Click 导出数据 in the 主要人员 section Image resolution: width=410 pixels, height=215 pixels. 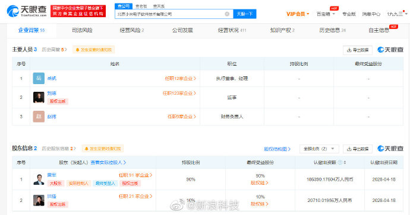coord(358,50)
